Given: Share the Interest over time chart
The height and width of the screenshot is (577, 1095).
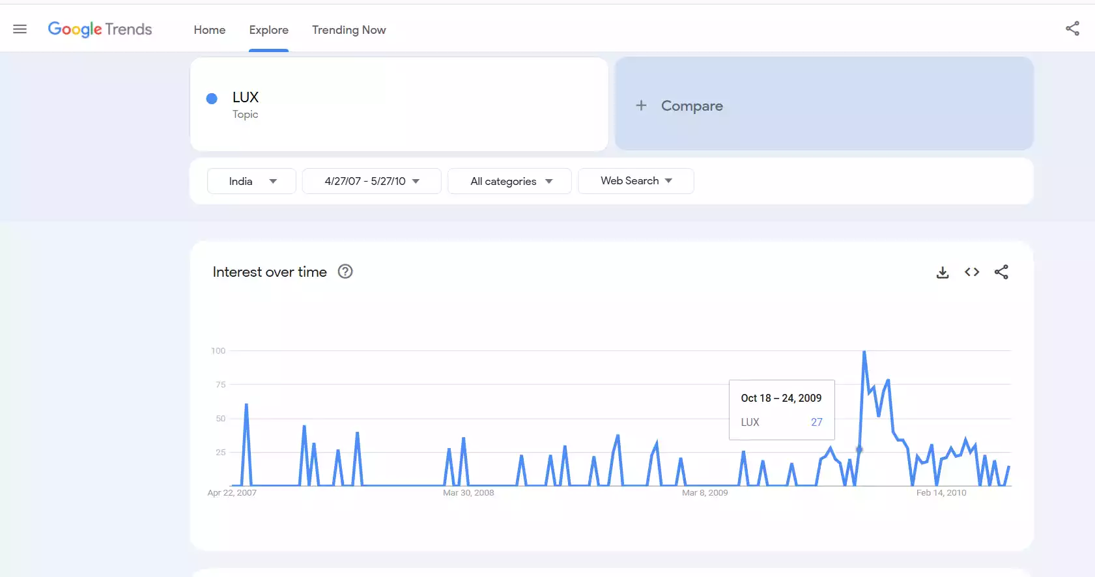Looking at the screenshot, I should 1001,272.
